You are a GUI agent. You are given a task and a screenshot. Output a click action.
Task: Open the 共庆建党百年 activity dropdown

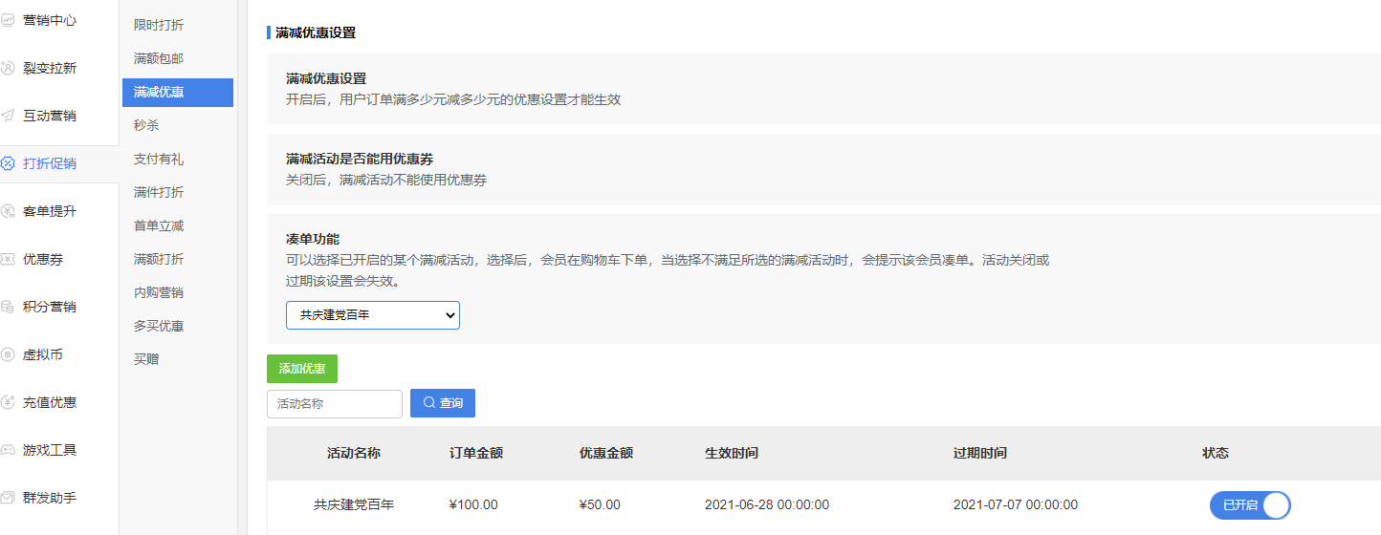tap(373, 315)
